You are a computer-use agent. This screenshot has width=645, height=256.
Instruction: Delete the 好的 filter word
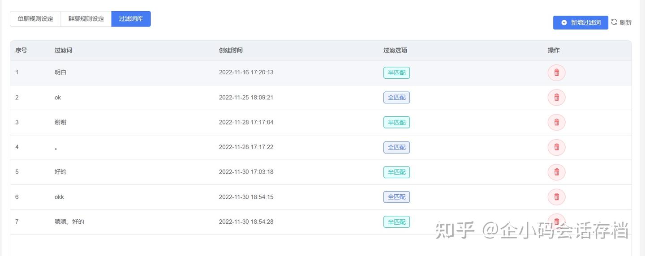[x=556, y=172]
